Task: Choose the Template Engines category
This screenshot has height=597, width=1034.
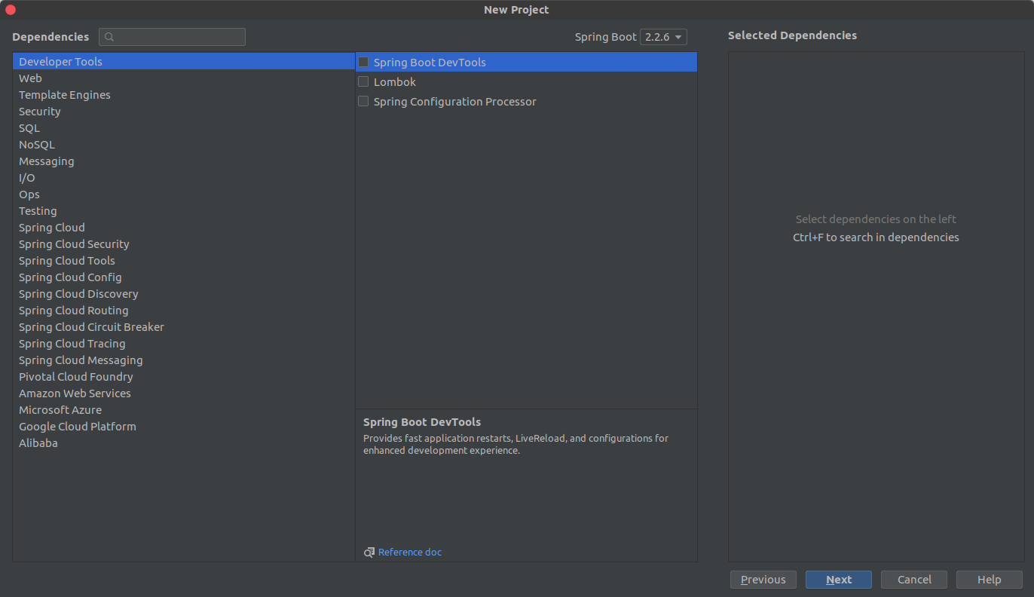Action: pos(184,95)
